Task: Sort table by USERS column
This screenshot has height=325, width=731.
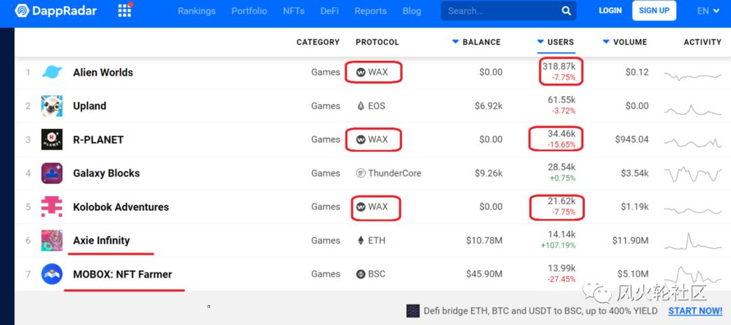Action: coord(556,42)
